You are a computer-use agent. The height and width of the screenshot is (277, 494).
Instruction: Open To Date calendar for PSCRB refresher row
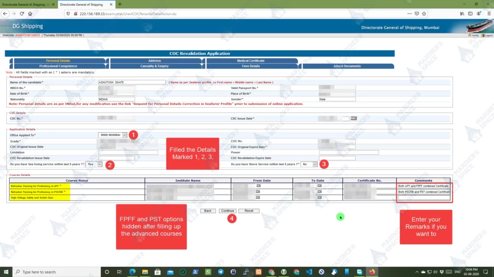point(319,191)
